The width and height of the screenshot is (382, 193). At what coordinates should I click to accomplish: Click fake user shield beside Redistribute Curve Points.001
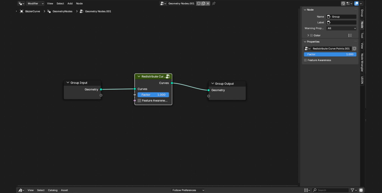pos(354,49)
